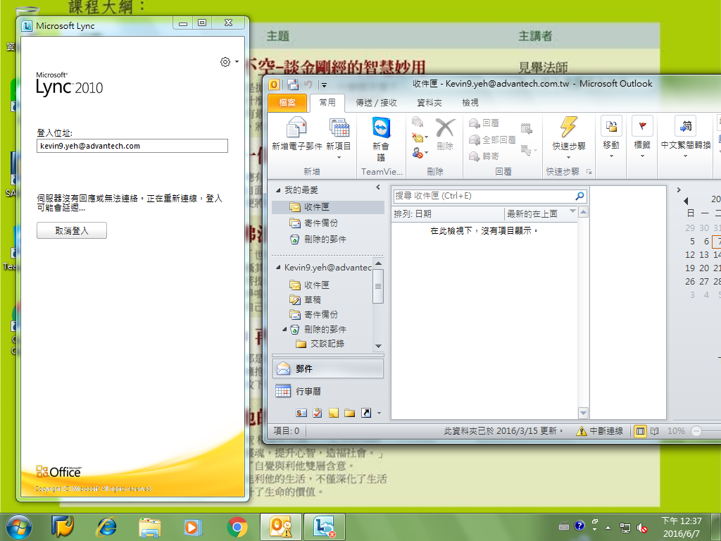Screen dimensions: 721x541
Task: Open Shortcuts icon in navigation bar
Action: 366,413
